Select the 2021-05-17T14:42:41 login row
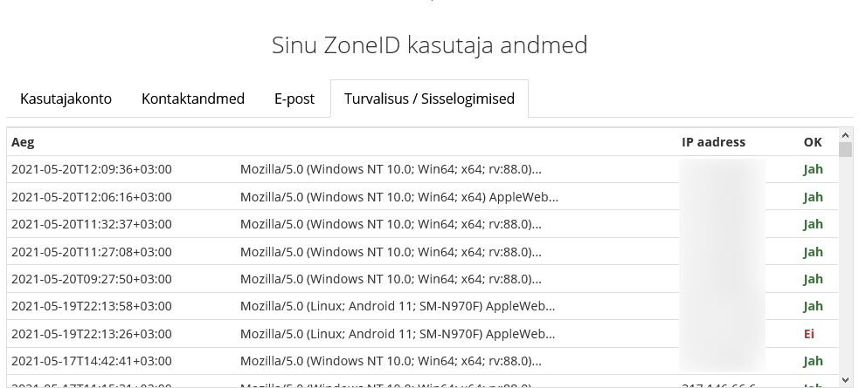 pyautogui.click(x=422, y=361)
